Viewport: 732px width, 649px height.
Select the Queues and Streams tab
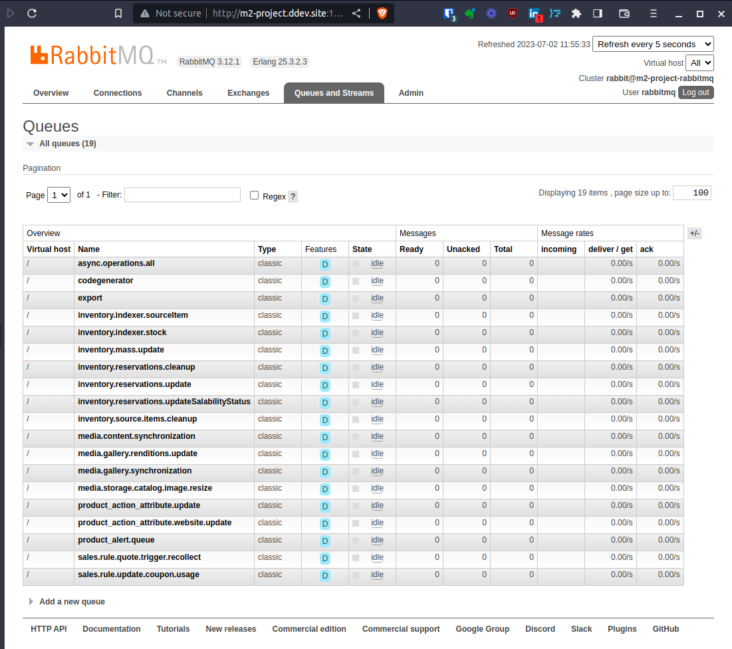334,93
